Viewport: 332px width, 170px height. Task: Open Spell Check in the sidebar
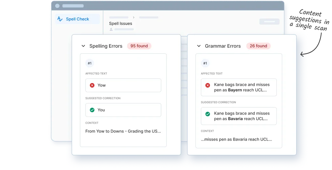77,19
